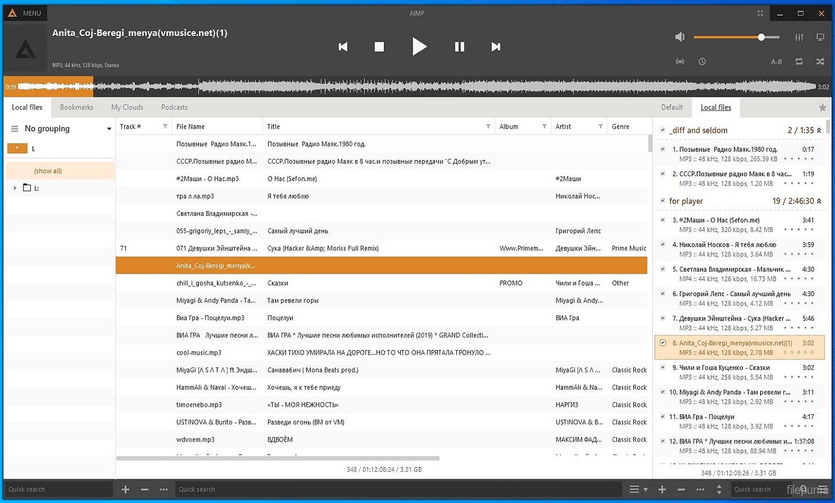This screenshot has height=503, width=835.
Task: Uncheck track 8 Anita_Coj-Beregi_menya
Action: pos(663,343)
